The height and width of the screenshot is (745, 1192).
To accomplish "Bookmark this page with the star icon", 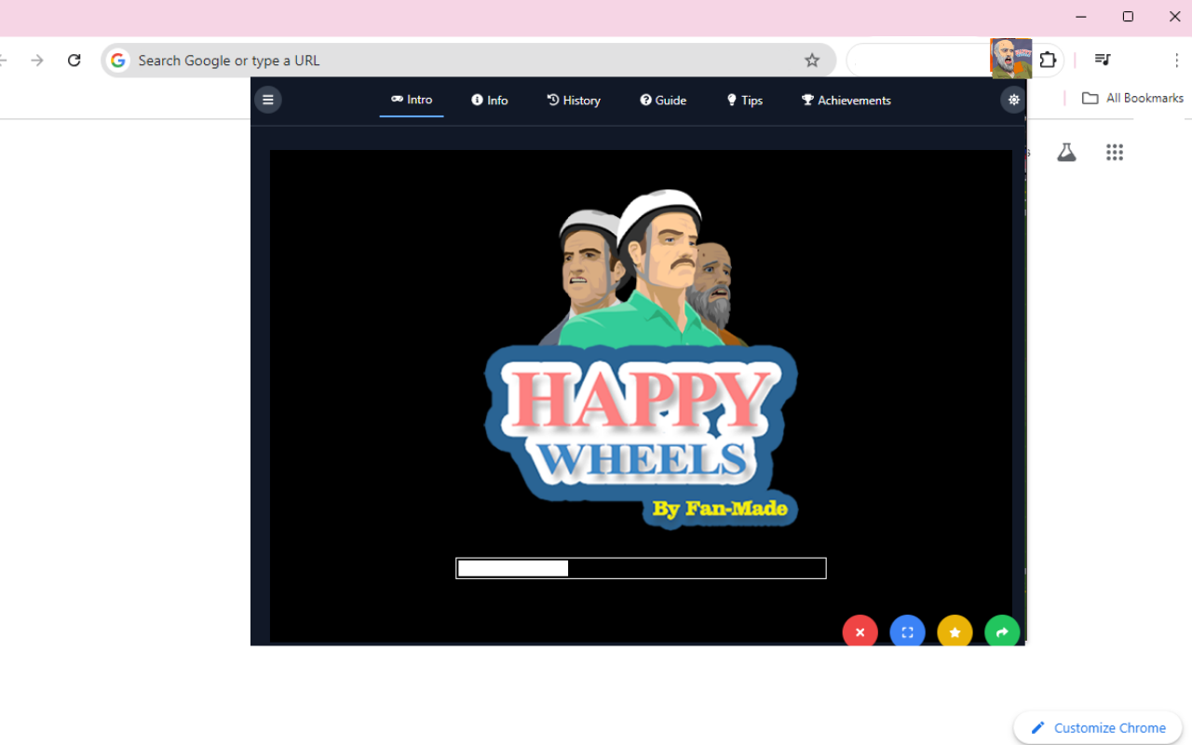I will coord(811,60).
